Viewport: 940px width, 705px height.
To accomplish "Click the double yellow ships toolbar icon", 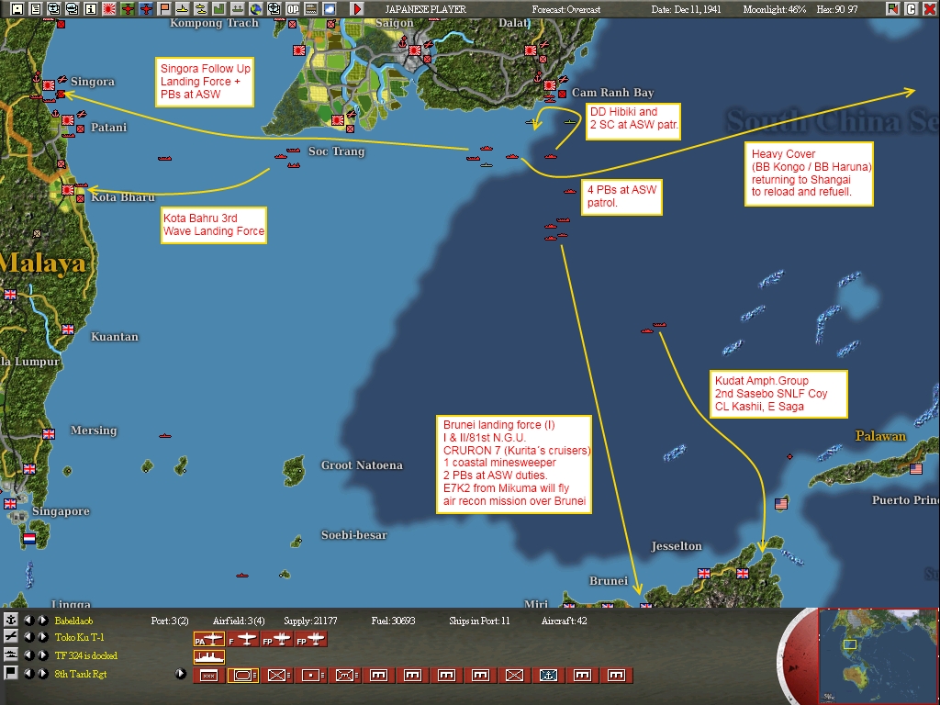I will (201, 8).
